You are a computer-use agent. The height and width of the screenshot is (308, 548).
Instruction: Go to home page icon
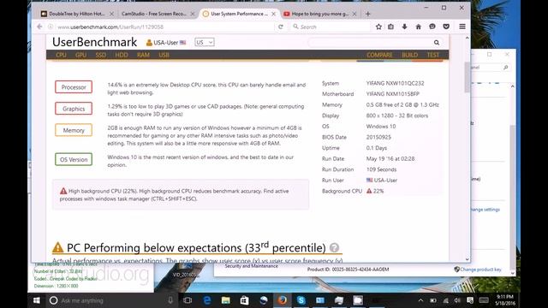pyautogui.click(x=419, y=27)
